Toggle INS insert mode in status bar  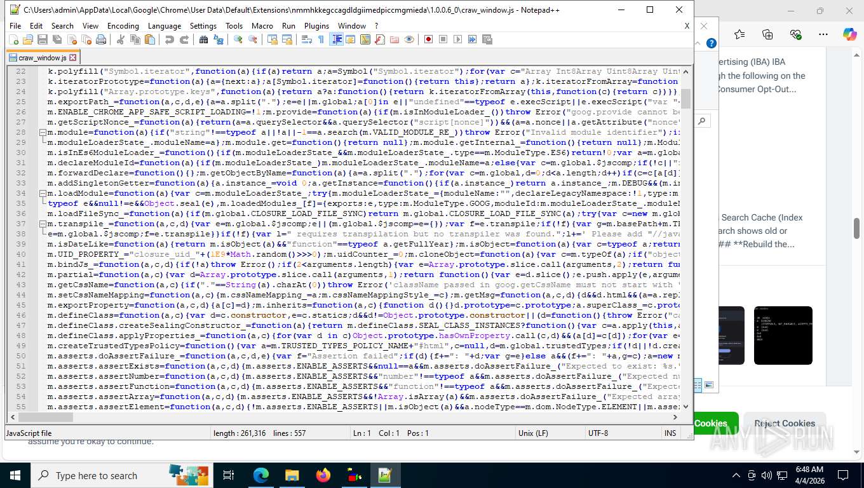pyautogui.click(x=670, y=433)
